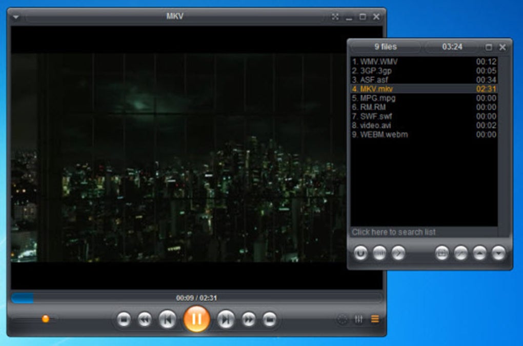Click the MKV title in title bar
Screen dimensions: 523x346
pos(175,16)
